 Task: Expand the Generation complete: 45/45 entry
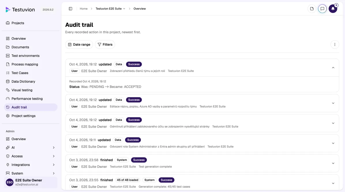click(333, 183)
